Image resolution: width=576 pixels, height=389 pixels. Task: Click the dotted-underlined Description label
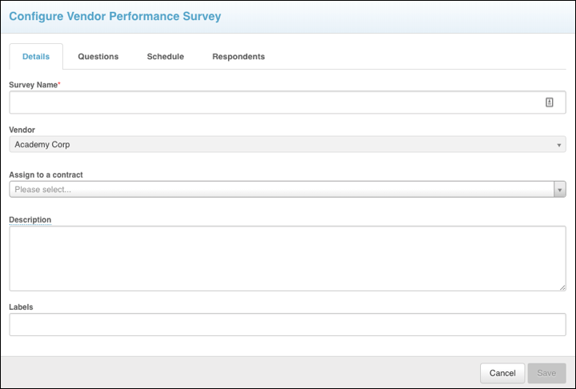point(30,220)
